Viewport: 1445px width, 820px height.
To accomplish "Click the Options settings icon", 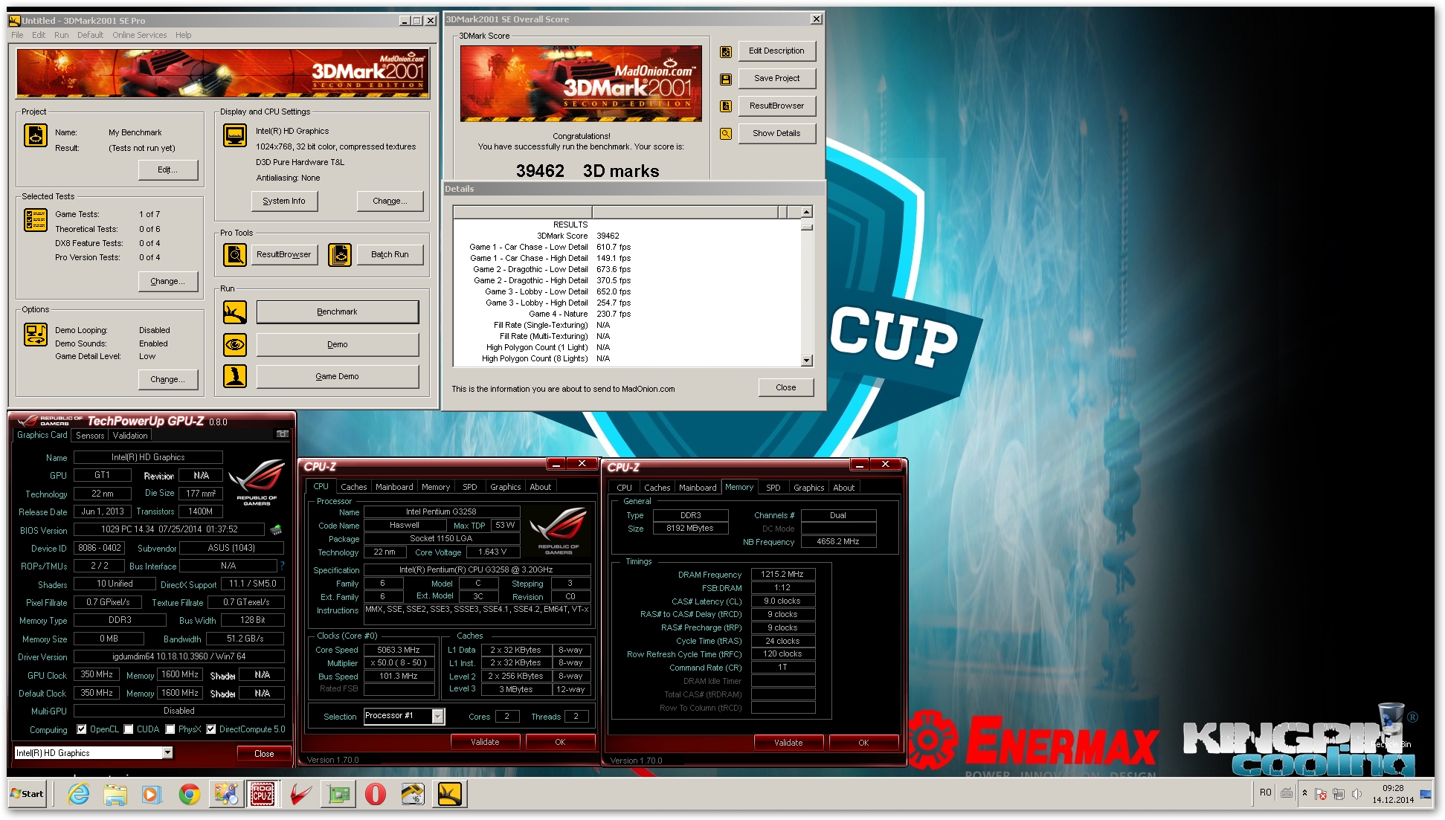I will 36,335.
